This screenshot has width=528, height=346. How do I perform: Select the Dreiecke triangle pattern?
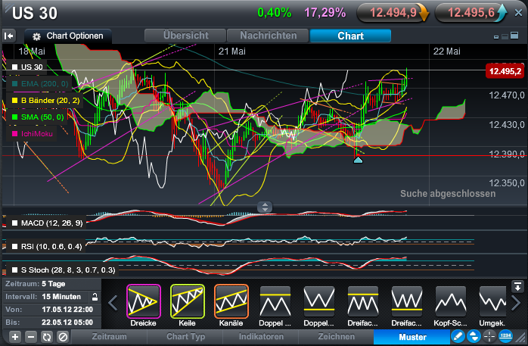pos(144,301)
